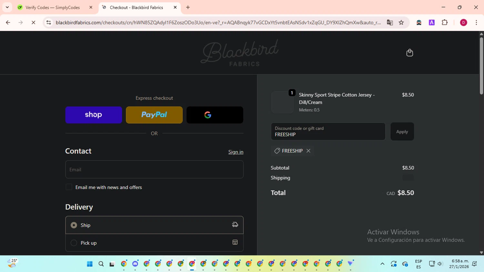Focus the Email input field
484x272 pixels.
pyautogui.click(x=154, y=169)
